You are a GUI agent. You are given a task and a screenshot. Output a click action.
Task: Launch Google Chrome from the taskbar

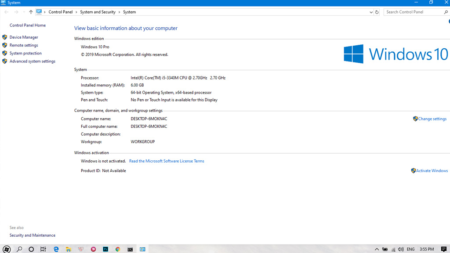118,249
